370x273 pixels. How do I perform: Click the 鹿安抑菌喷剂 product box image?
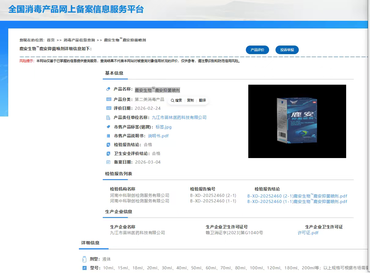297,121
